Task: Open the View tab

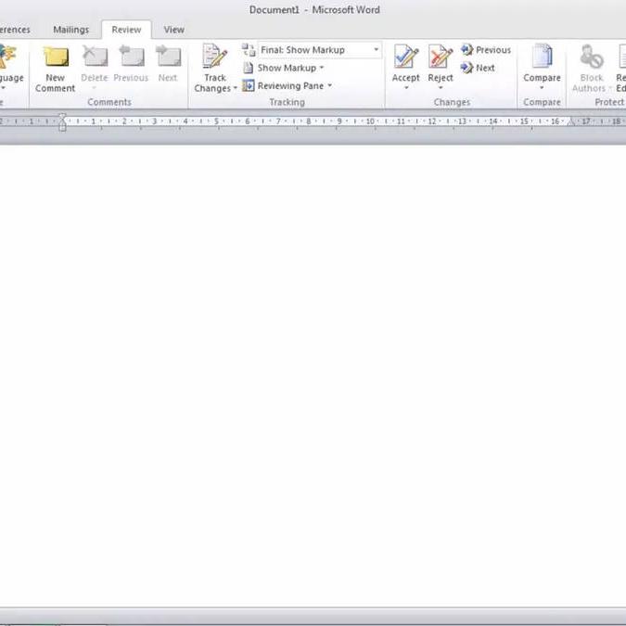Action: (x=174, y=30)
